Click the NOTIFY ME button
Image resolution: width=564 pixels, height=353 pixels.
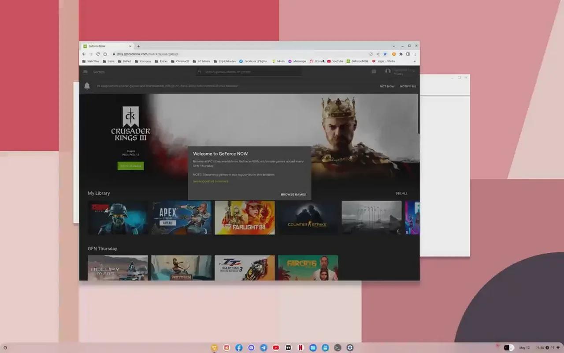coord(408,86)
